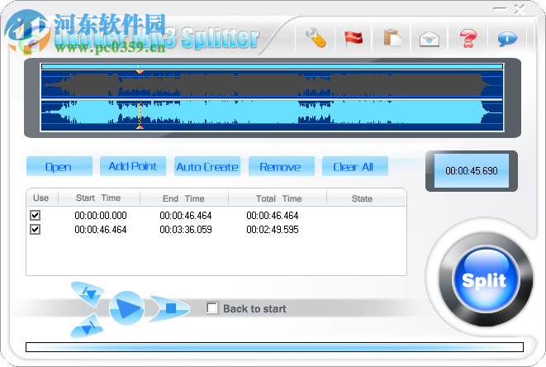Click the overview position bar above the waveform
This screenshot has height=367, width=546.
point(272,66)
